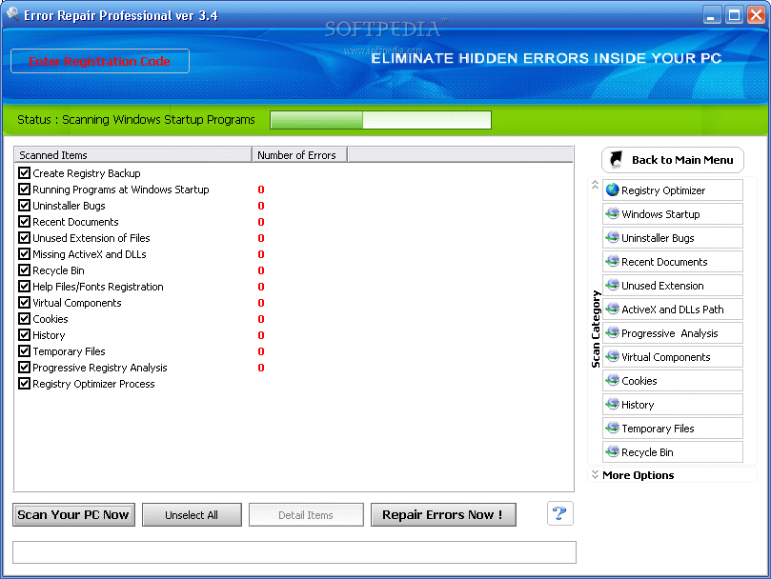The image size is (771, 579).
Task: Open Registry Optimizer scan category
Action: coord(673,190)
